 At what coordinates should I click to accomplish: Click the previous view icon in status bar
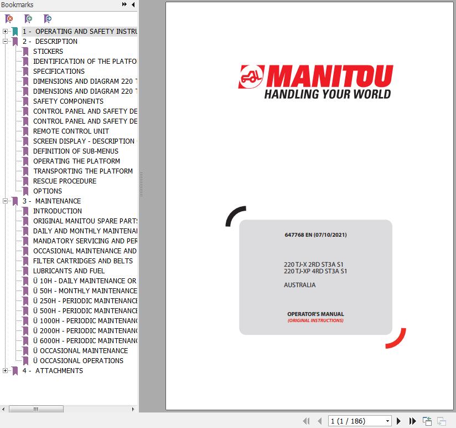(x=427, y=421)
